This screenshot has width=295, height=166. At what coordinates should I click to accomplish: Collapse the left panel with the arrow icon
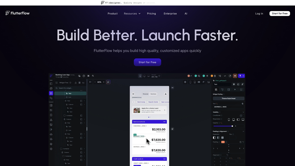click(91, 82)
